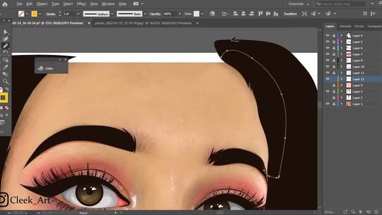This screenshot has width=382, height=215.
Task: Click the Color panel icon
Action: tap(41, 69)
